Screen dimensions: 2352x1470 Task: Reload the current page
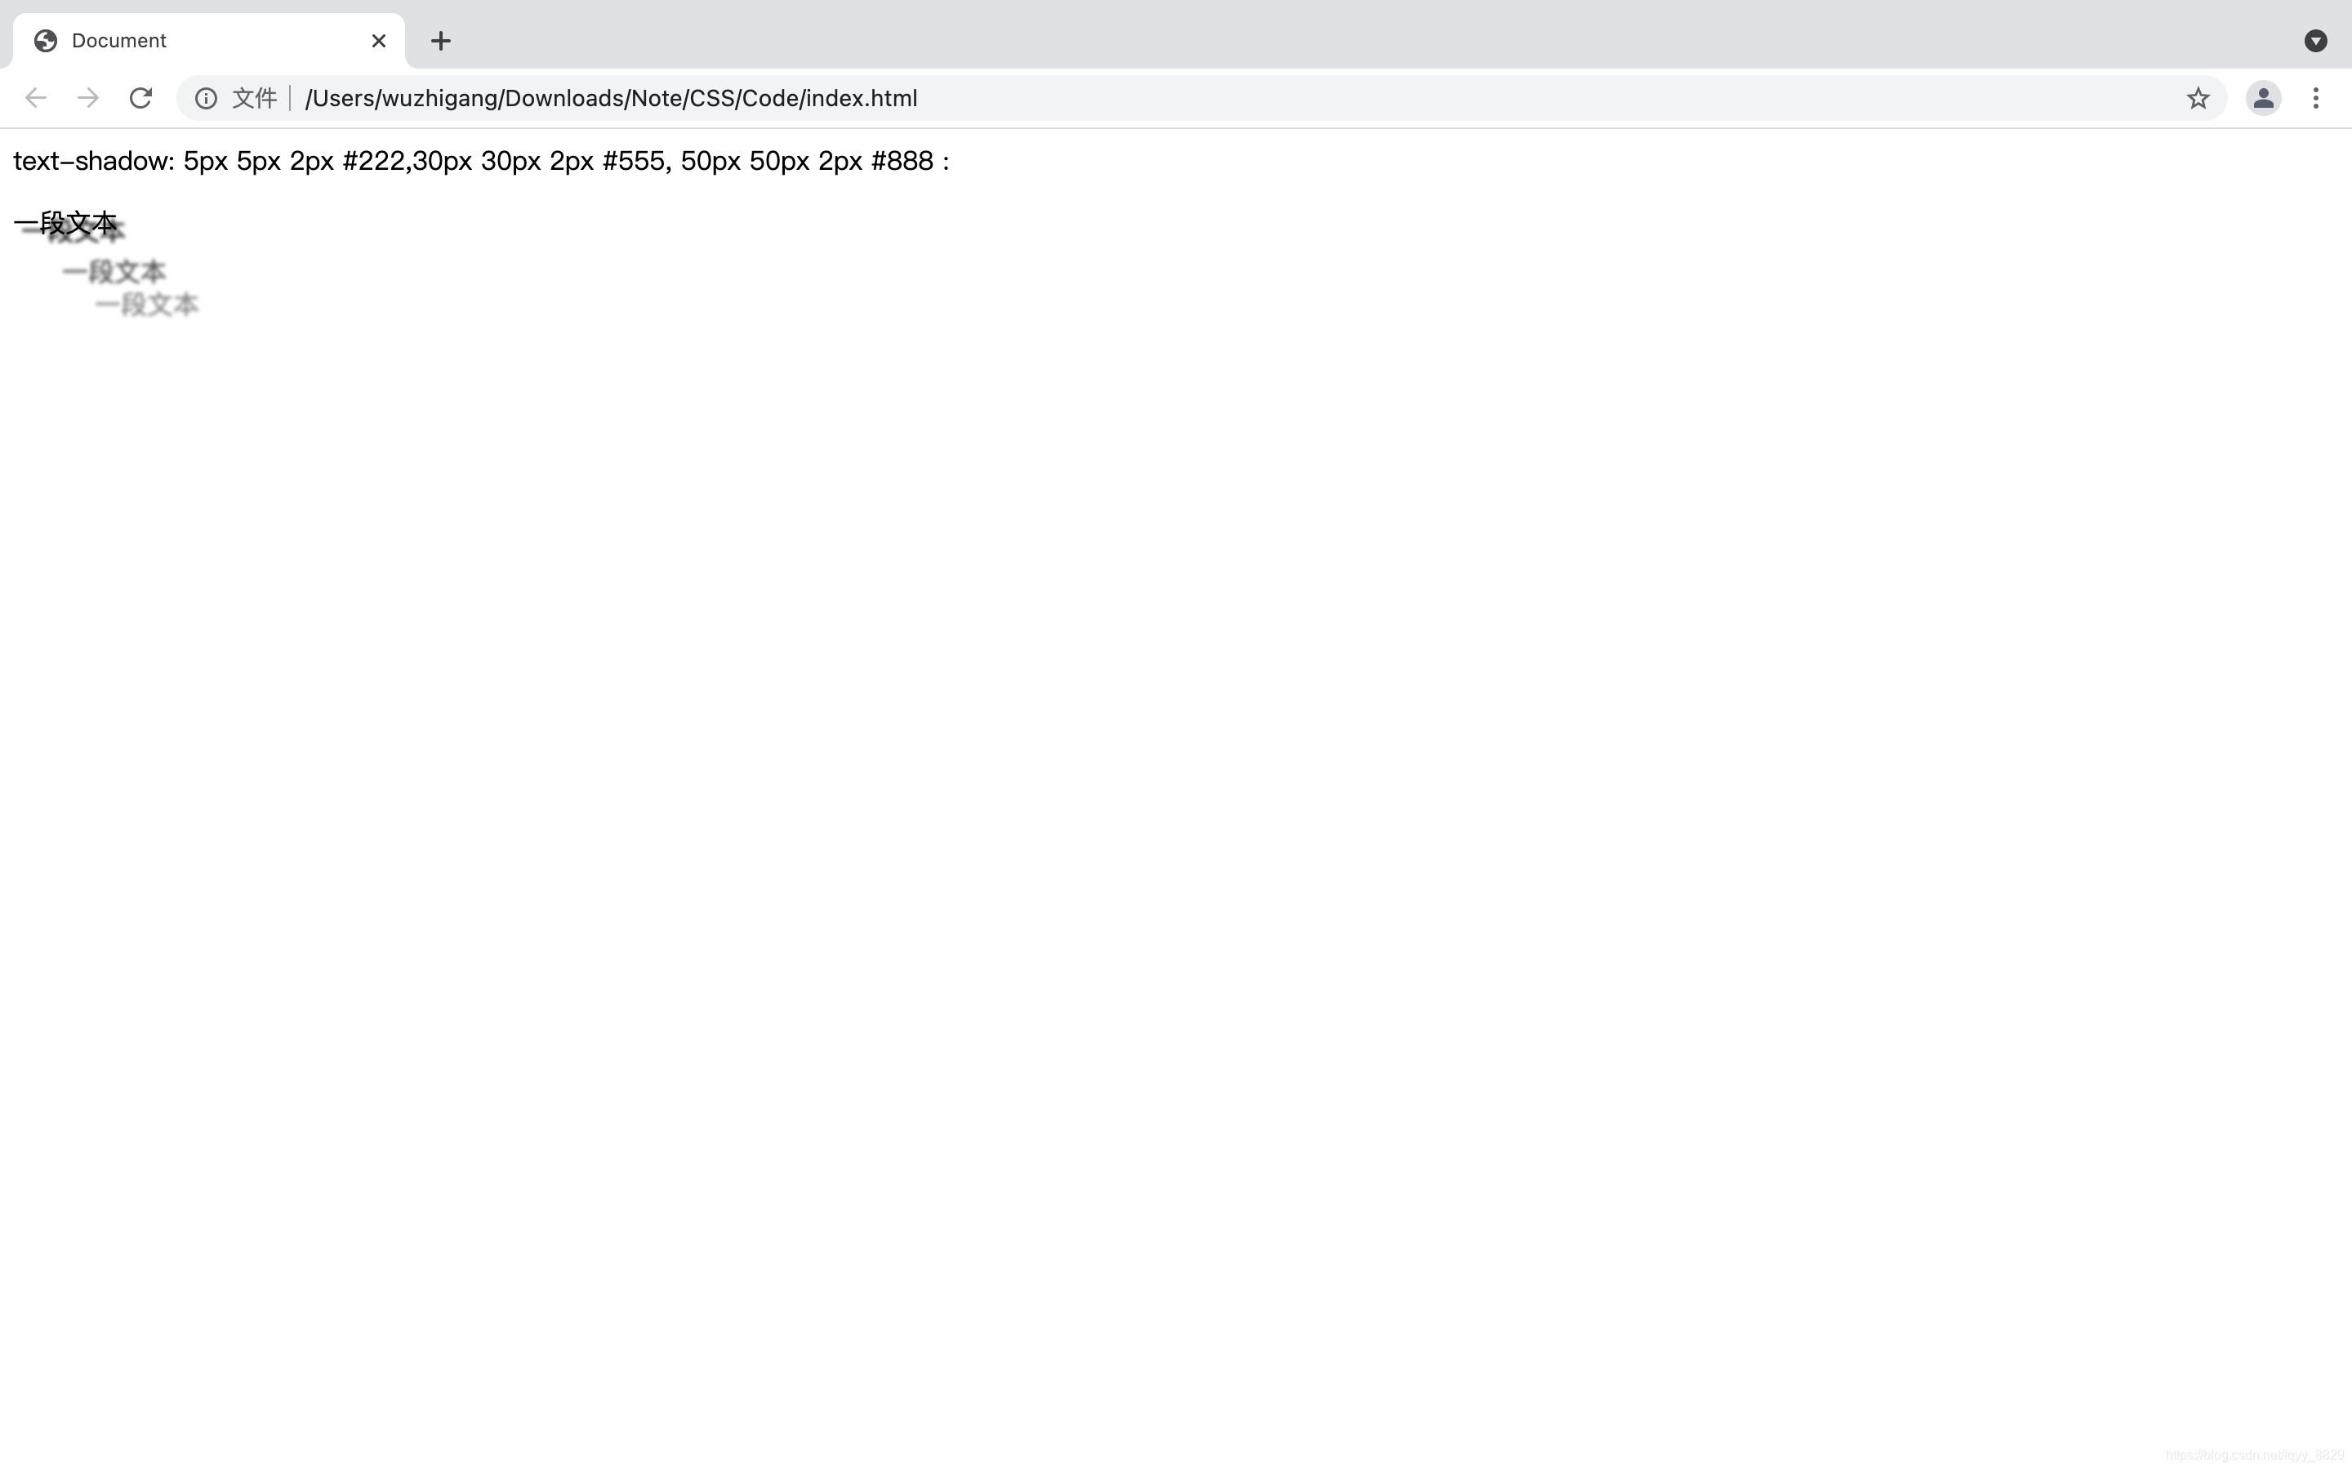pos(141,98)
